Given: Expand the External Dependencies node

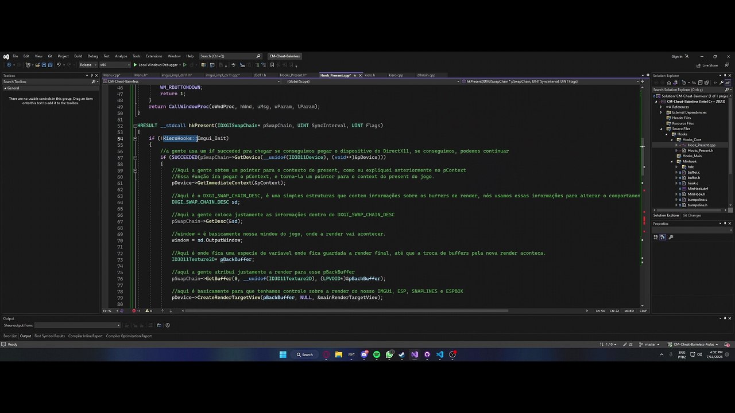Looking at the screenshot, I should coord(661,112).
